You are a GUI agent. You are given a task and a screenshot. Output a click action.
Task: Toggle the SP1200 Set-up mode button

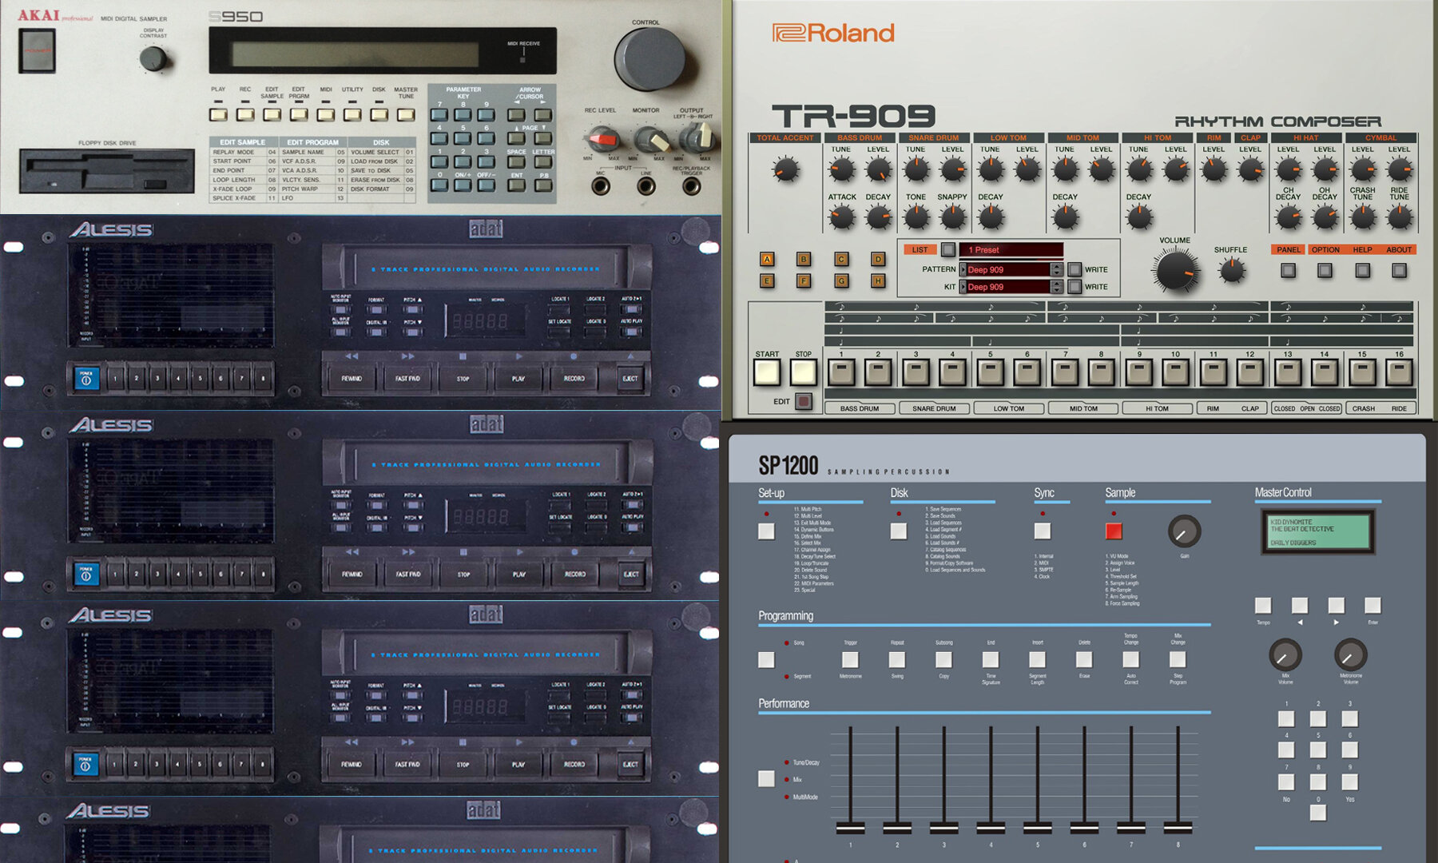pos(766,531)
